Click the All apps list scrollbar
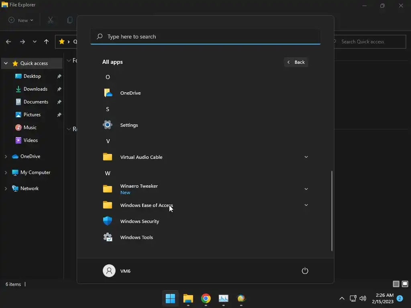 [332, 211]
